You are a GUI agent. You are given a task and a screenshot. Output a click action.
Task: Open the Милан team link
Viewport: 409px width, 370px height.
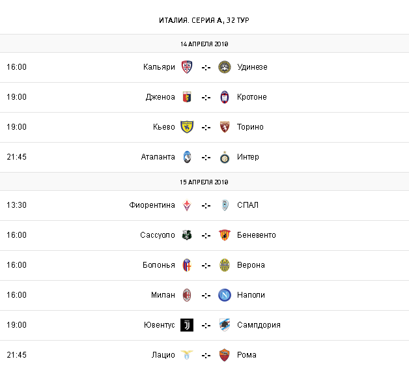(x=163, y=295)
